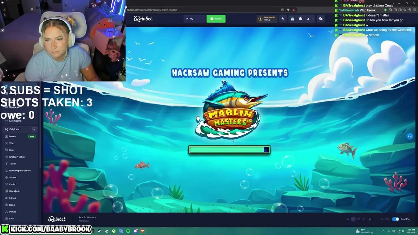Open Brave browser from the taskbar

(x=142, y=231)
